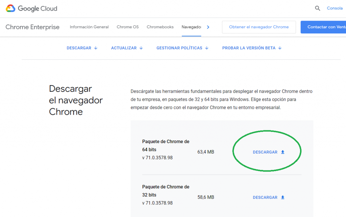
Task: Select the size value '63,4 MB'
Action: tap(206, 152)
